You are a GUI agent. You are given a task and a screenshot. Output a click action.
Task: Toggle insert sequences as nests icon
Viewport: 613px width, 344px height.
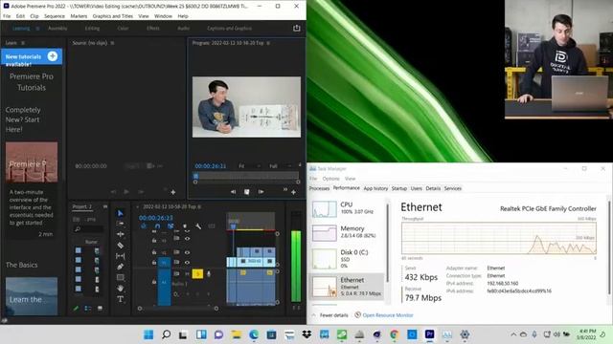[144, 226]
